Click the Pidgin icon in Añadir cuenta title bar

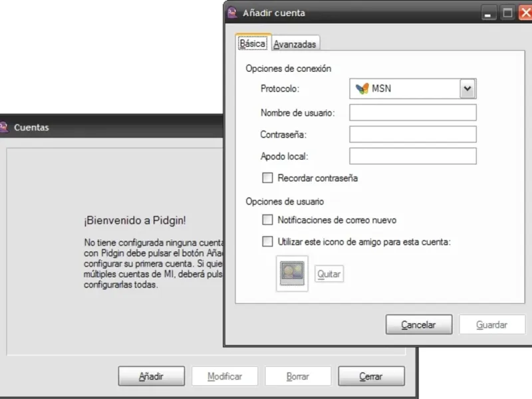click(x=232, y=13)
